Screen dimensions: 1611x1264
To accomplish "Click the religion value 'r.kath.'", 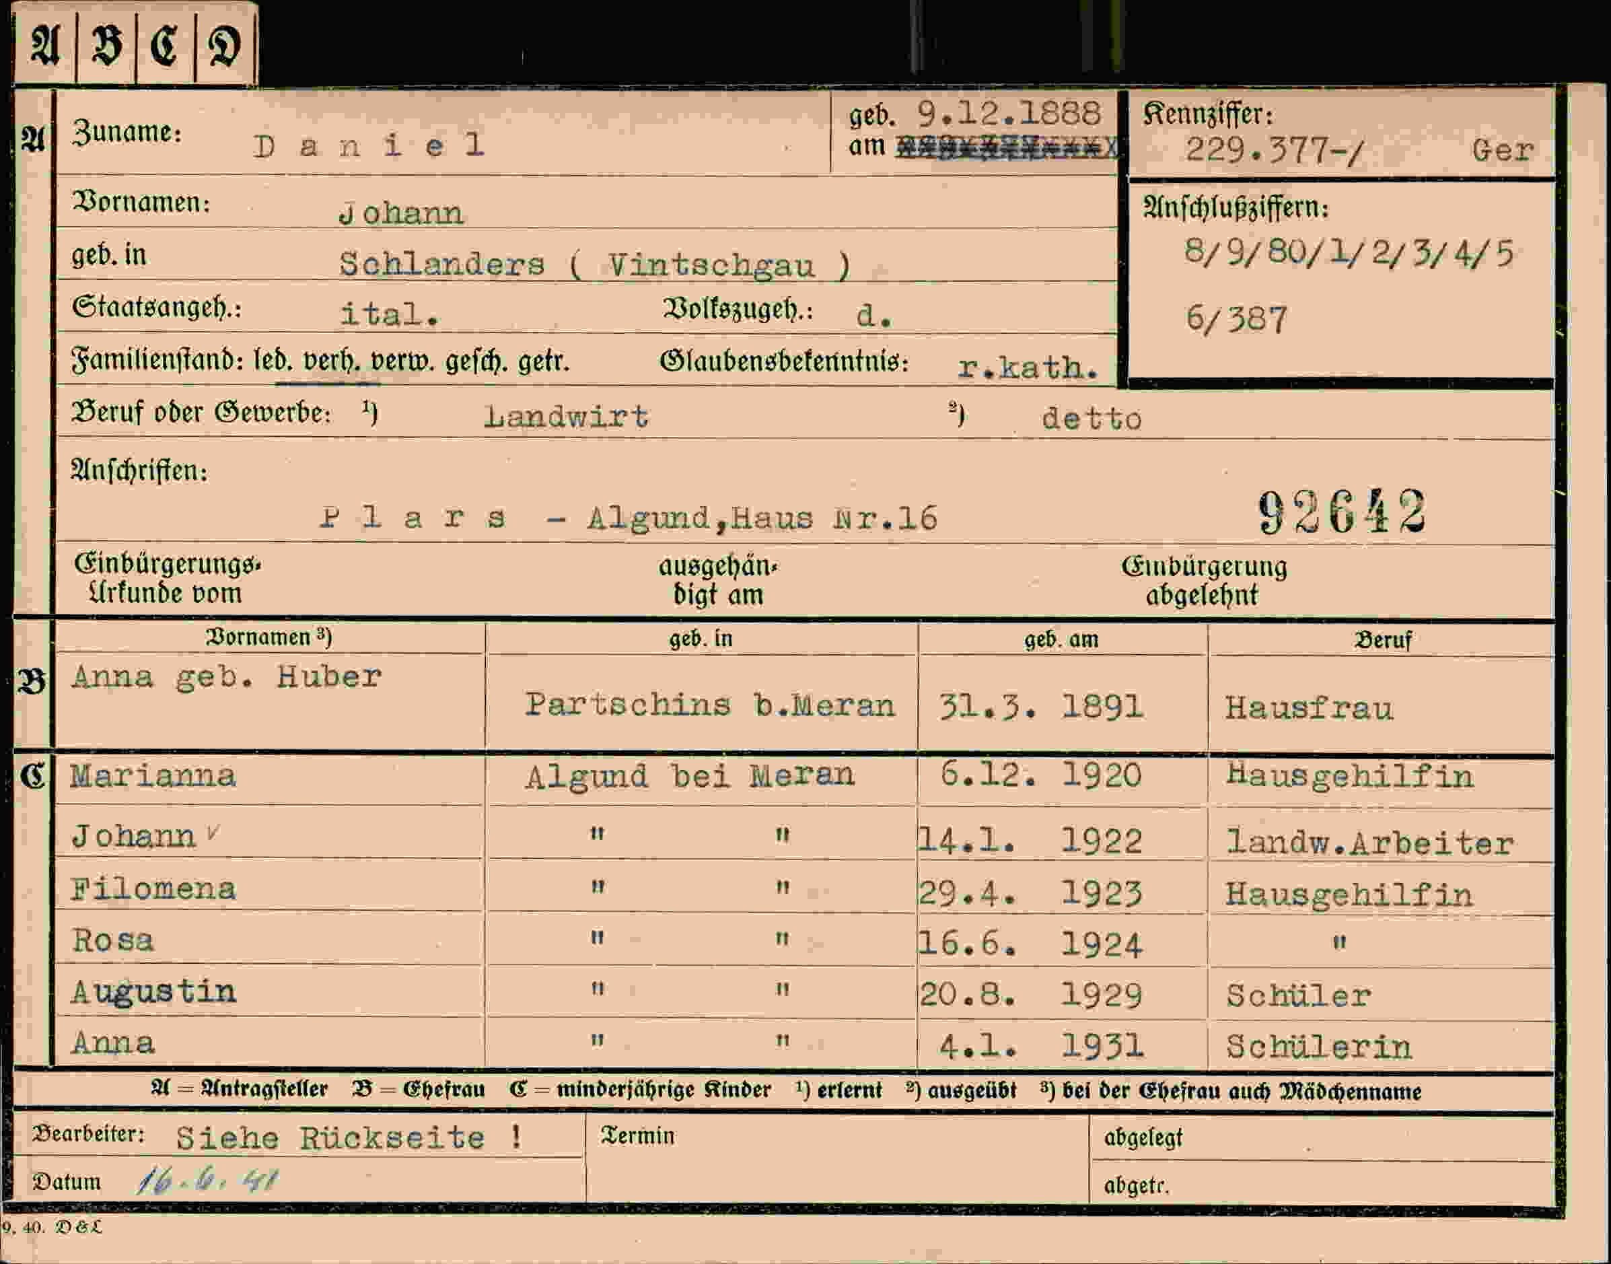I will [1027, 367].
